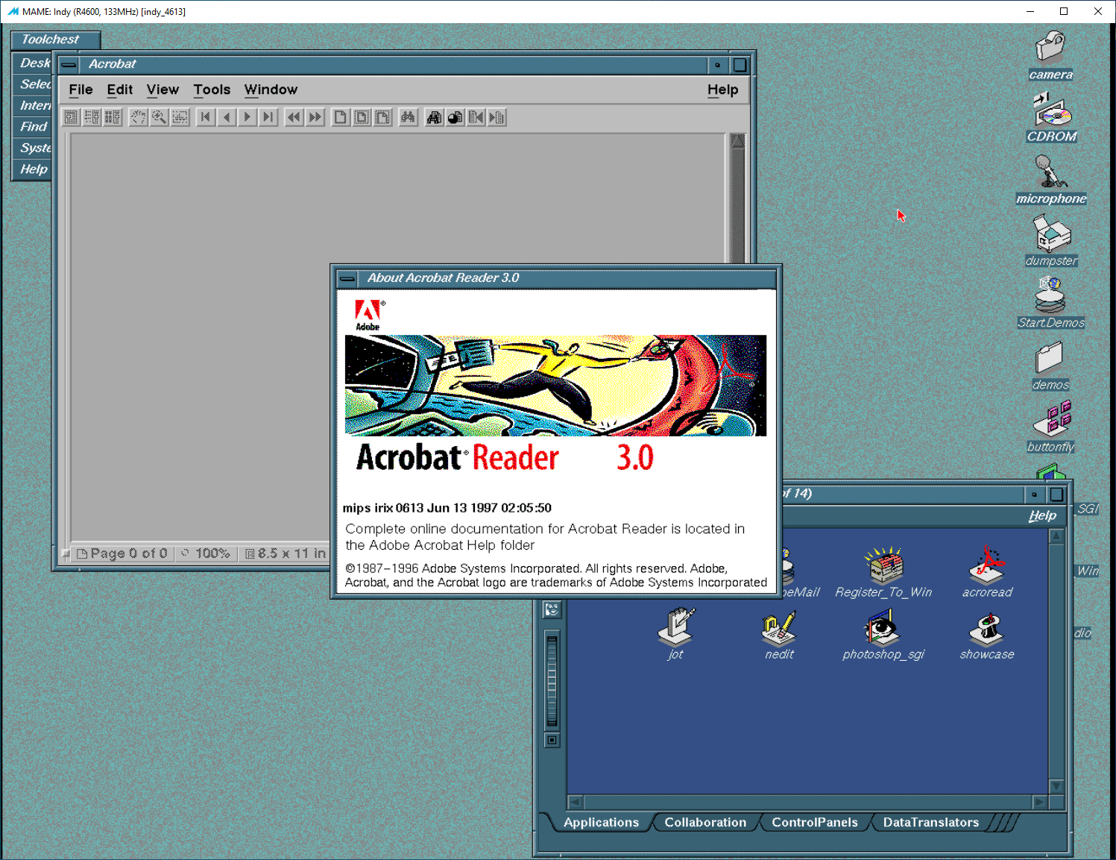Open the Help menu in Toolchest

tap(33, 169)
